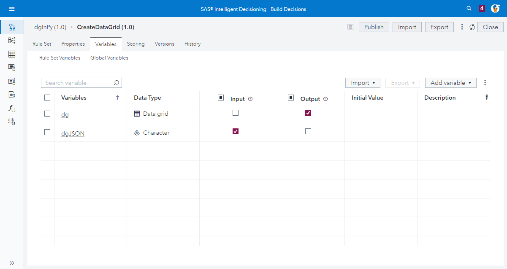Screen dimensions: 507x269
Task: Select the Rule Sets hierarchy icon in sidebar
Action: coord(11,40)
